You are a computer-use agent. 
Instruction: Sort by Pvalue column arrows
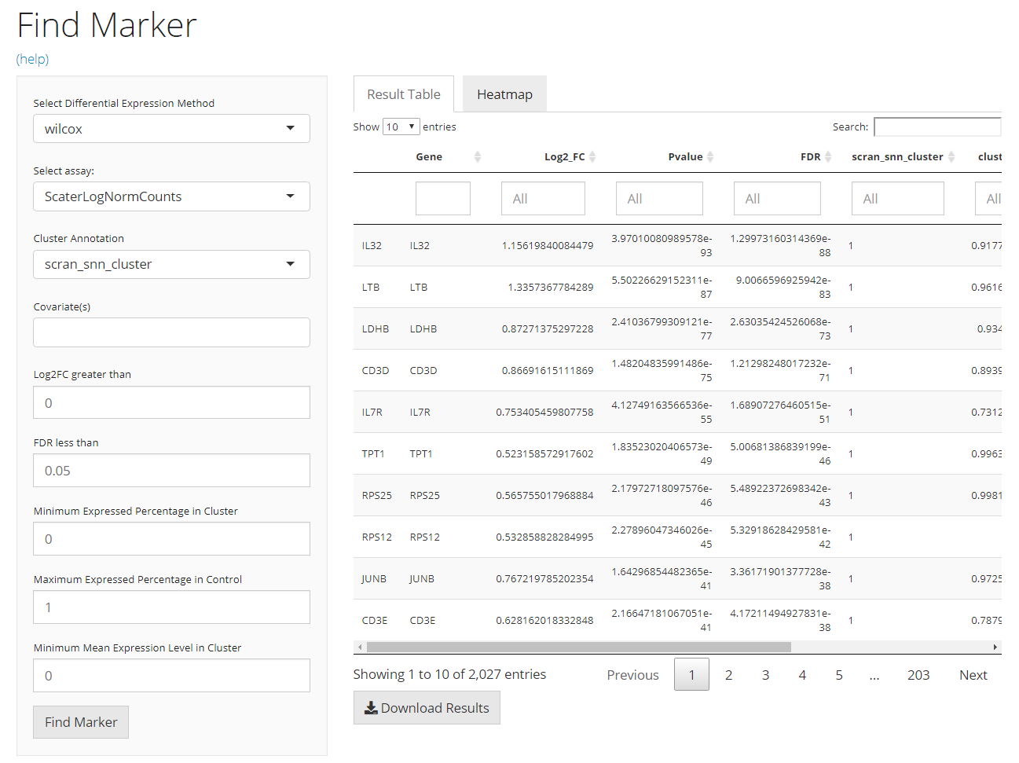(710, 157)
